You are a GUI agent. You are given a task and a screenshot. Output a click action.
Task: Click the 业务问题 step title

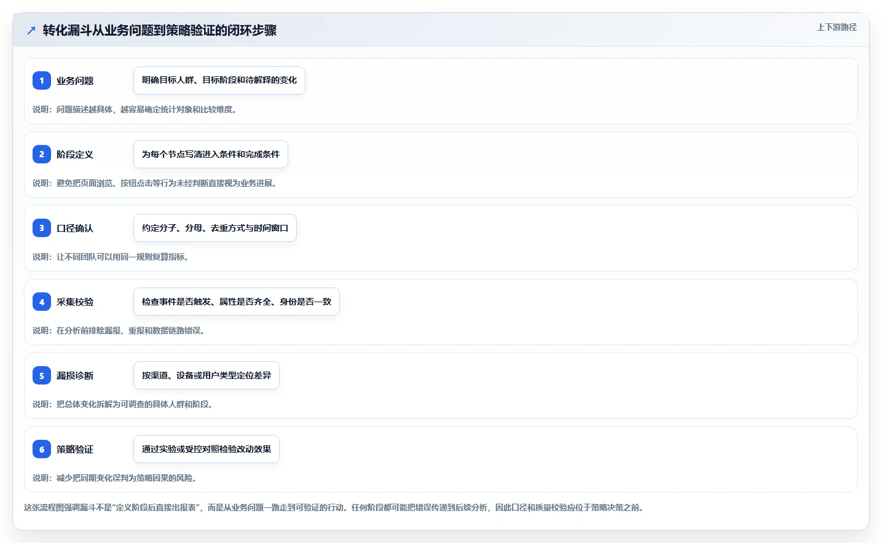(75, 80)
